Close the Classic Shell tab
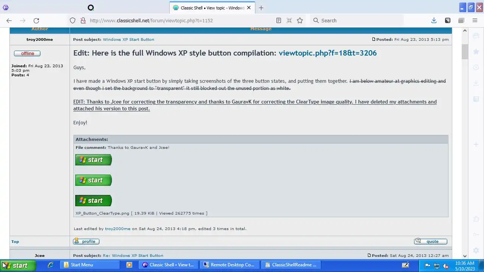484x272 pixels. [249, 8]
